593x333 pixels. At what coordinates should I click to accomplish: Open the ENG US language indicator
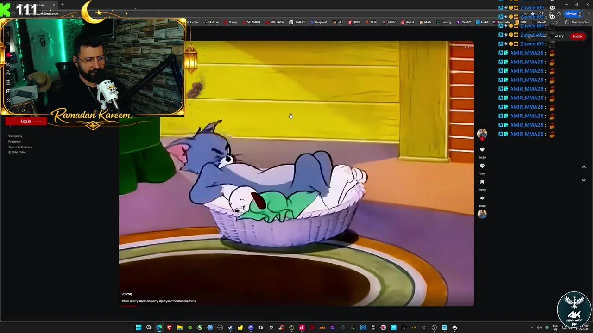click(x=555, y=327)
